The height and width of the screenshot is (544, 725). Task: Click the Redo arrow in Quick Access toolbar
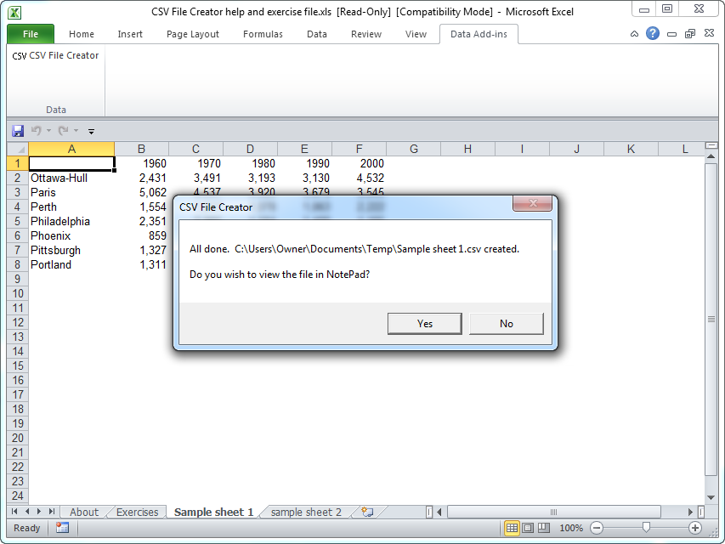pos(64,131)
